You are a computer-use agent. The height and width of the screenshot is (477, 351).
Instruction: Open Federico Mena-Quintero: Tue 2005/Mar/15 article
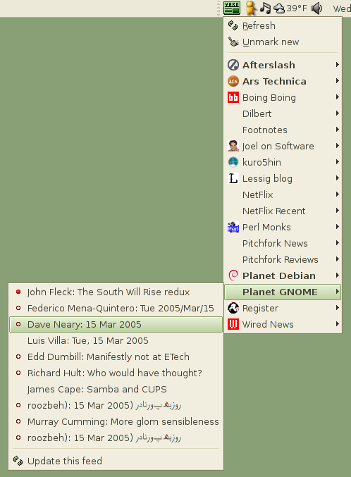point(116,308)
